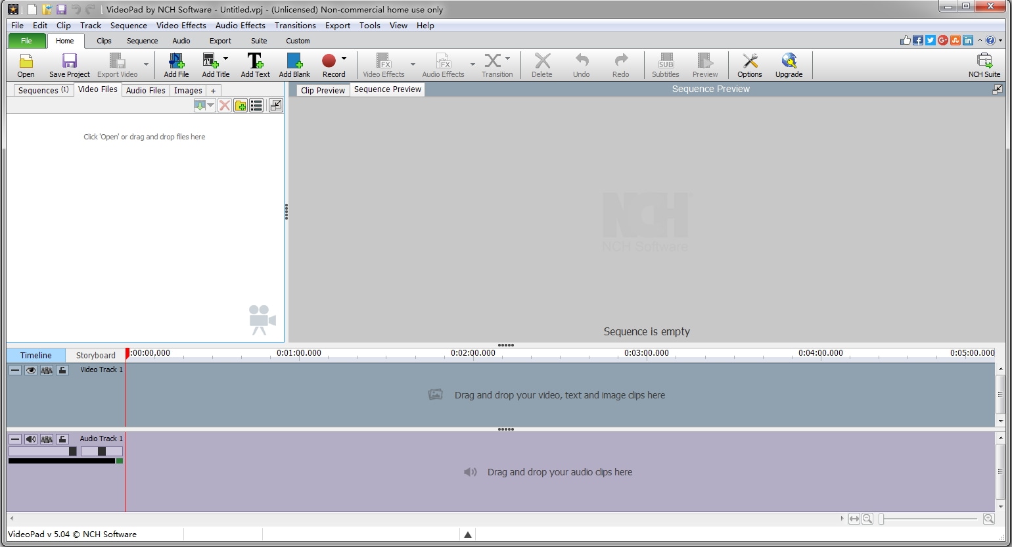The image size is (1012, 547).
Task: Click the Upgrade globe-and-key icon
Action: pyautogui.click(x=789, y=61)
